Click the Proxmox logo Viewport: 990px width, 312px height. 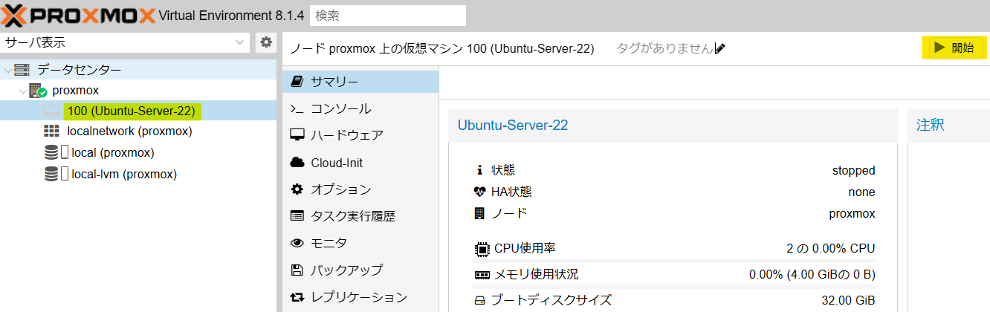click(x=79, y=16)
